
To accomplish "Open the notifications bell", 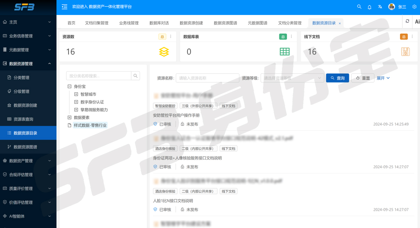I will [x=369, y=7].
